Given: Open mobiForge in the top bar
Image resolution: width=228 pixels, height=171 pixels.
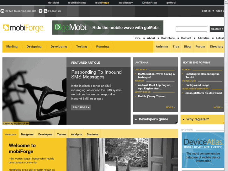Looking at the screenshot, I should click(x=102, y=3).
